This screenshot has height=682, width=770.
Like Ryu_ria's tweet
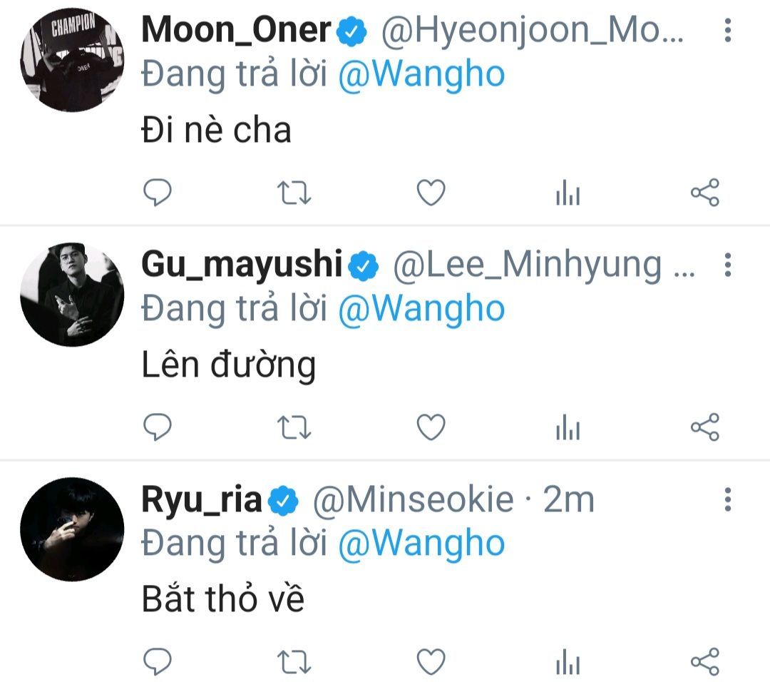point(431,661)
